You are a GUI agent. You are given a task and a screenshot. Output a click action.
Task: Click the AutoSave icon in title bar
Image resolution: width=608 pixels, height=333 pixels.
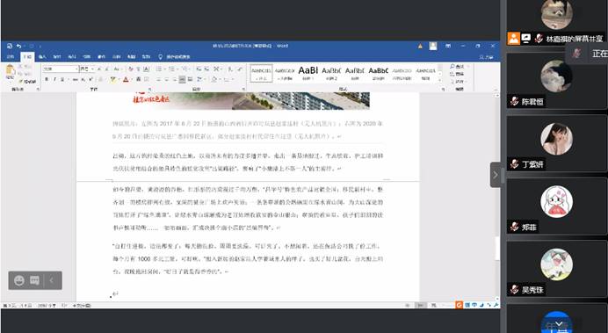tap(10, 47)
